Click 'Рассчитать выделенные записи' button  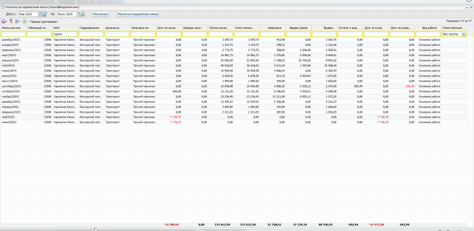[138, 14]
